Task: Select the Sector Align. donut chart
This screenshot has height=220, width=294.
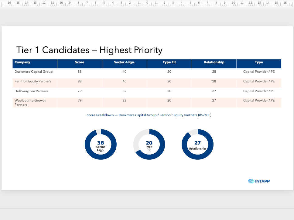Action: click(x=101, y=144)
